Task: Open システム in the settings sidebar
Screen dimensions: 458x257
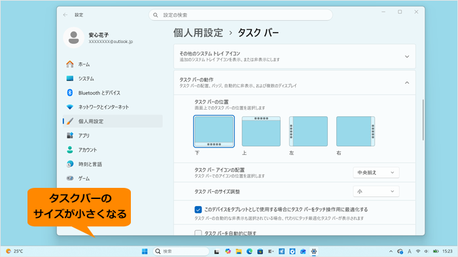Action: 113,78
